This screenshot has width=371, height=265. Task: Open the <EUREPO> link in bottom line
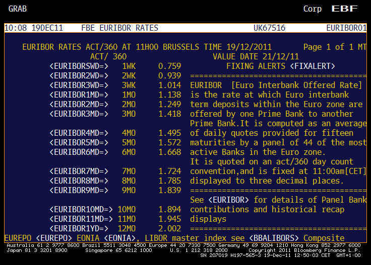coord(54,238)
